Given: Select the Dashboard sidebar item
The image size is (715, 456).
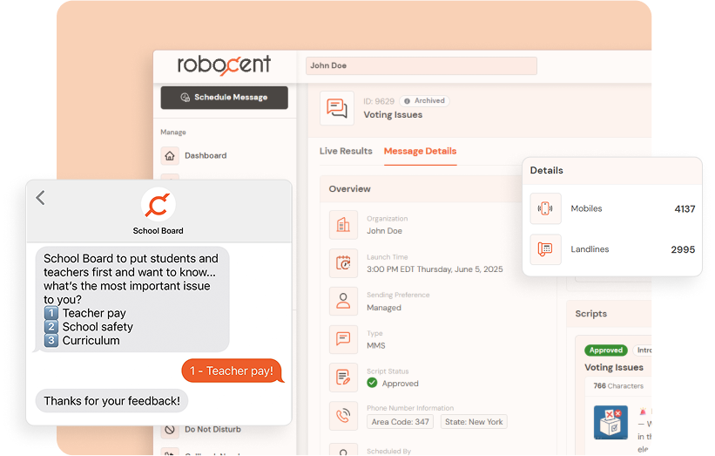Looking at the screenshot, I should [x=206, y=156].
